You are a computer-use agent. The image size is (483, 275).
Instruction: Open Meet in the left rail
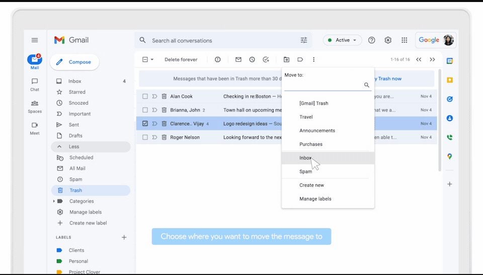(35, 128)
